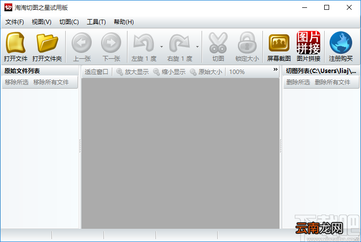Click the gray image canvas area
The image size is (361, 242).
180,153
